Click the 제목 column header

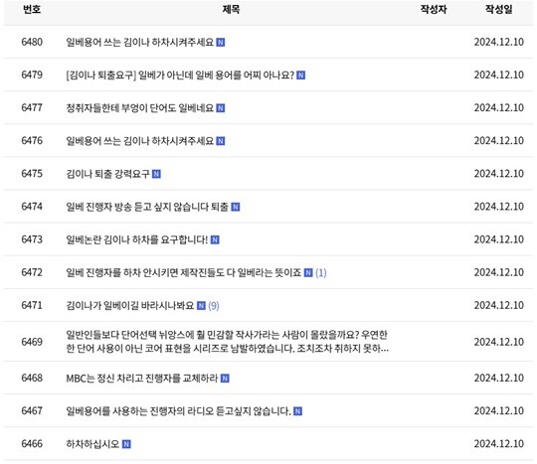231,9
